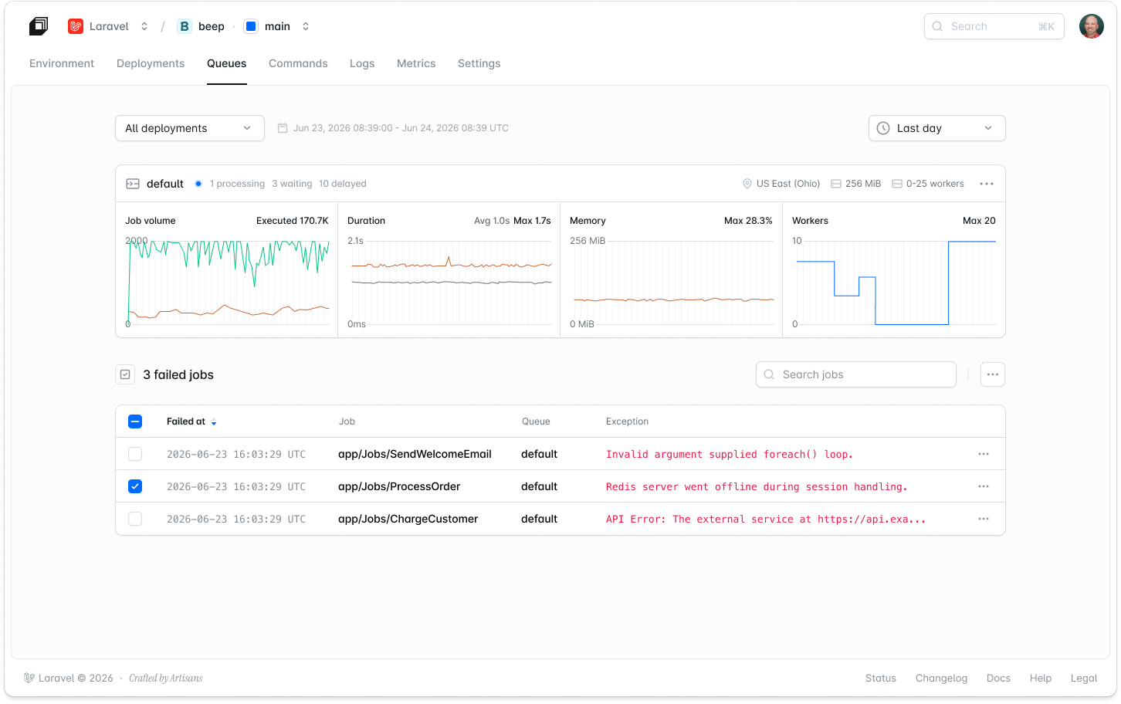Viewport: 1121px width, 704px height.
Task: Sort by the Failed at column
Action: [191, 421]
